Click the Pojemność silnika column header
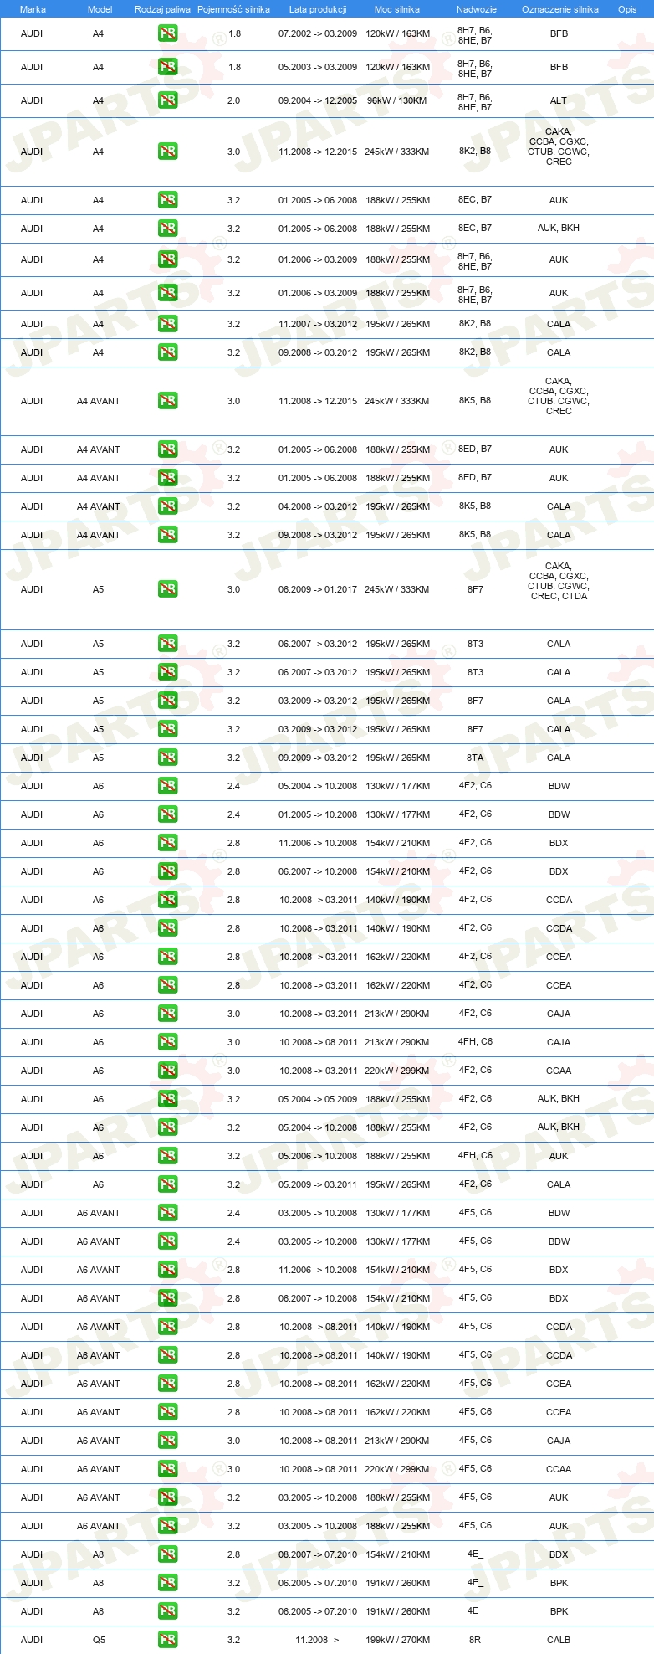The image size is (654, 1654). point(233,9)
